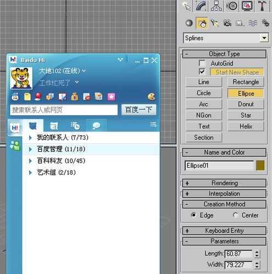Expand the Rendering rollout

[224, 183]
